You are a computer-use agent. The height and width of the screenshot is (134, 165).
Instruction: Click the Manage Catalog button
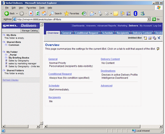[30, 31]
